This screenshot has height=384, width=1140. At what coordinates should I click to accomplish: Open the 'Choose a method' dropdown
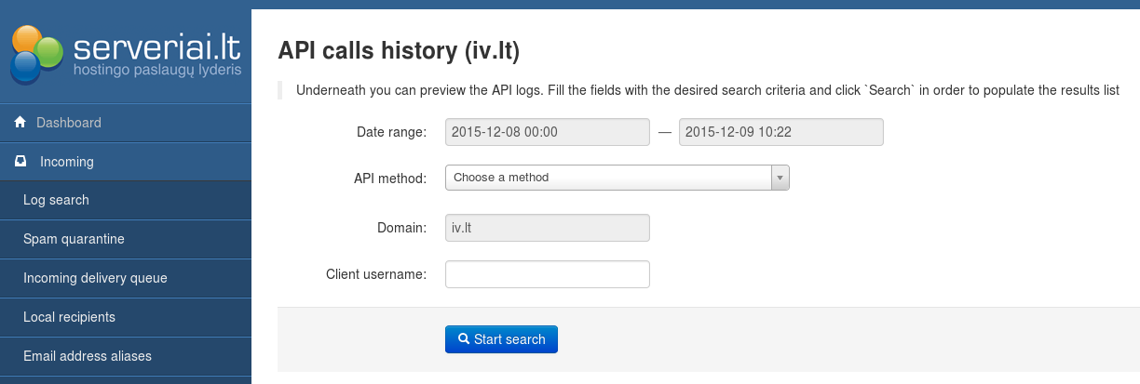point(608,178)
